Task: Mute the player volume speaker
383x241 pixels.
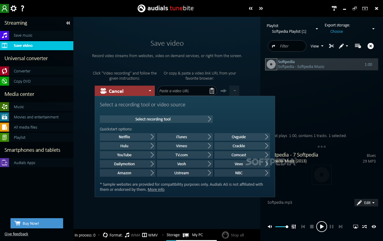Action: point(270,227)
